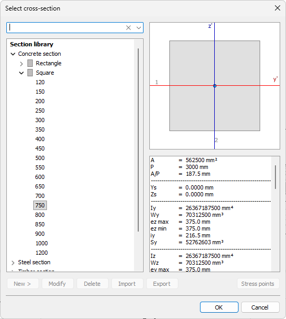
Task: Confirm with the OK button
Action: pyautogui.click(x=219, y=307)
